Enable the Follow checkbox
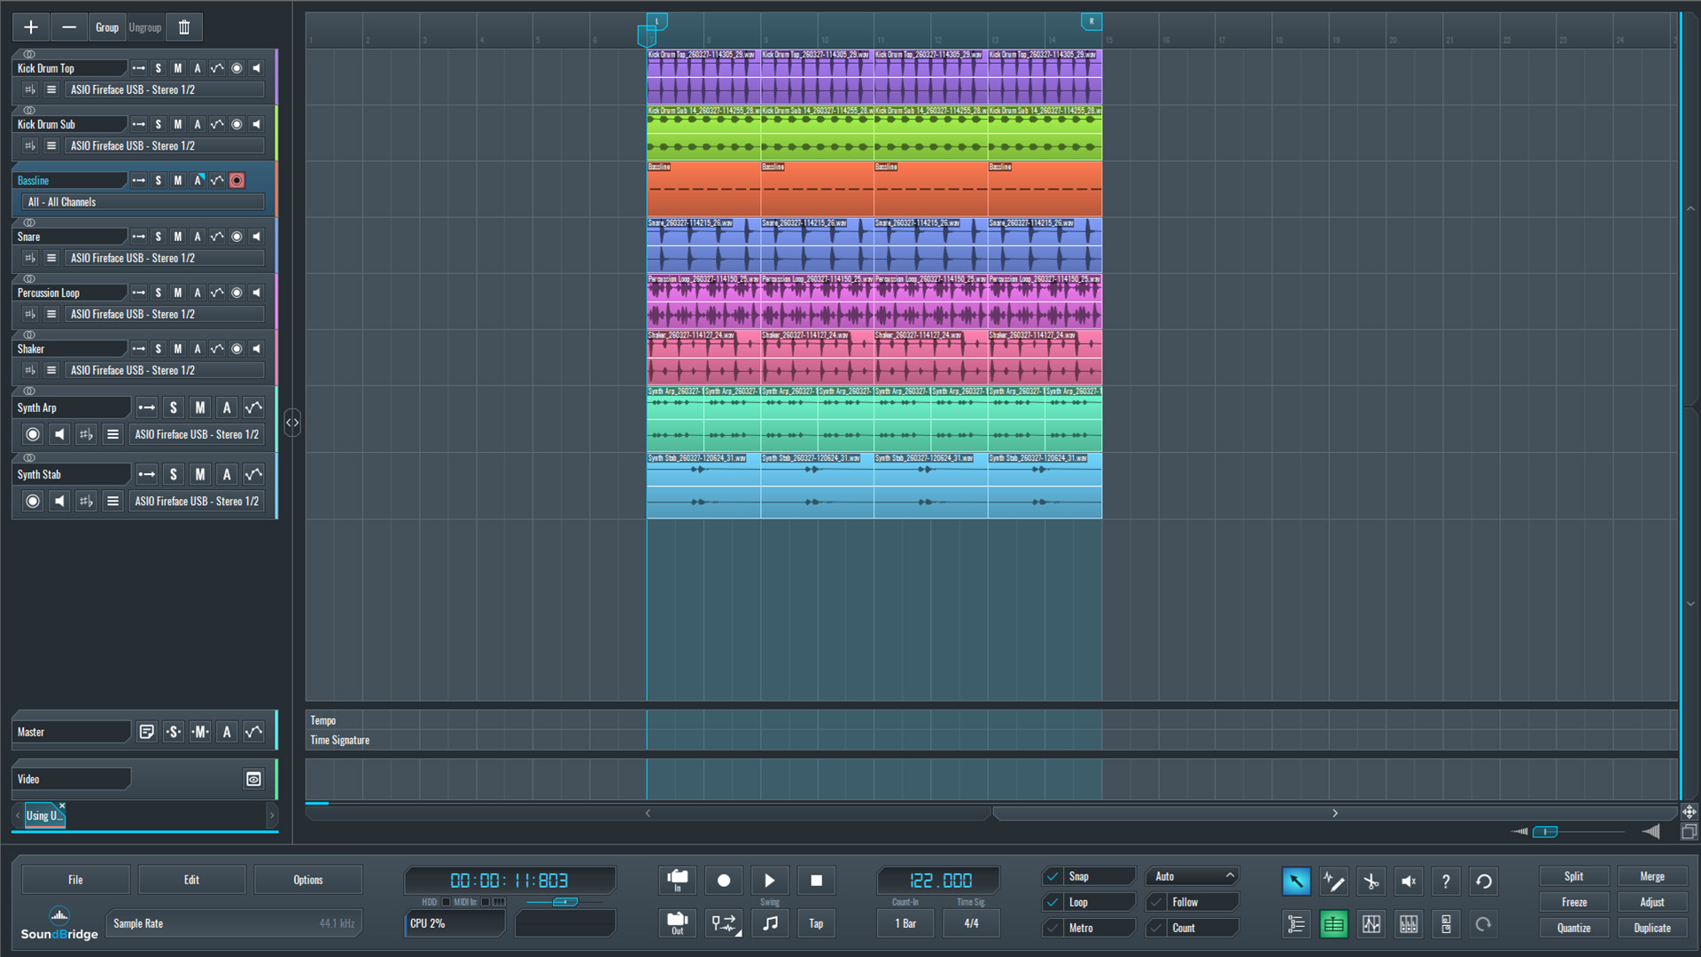 coord(1155,902)
